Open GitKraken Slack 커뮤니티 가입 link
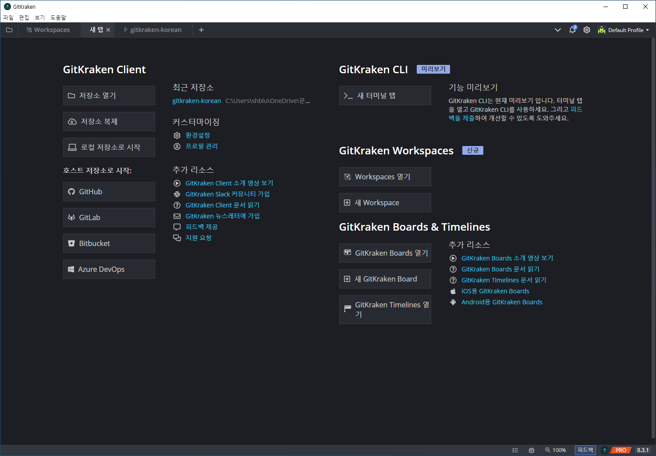 point(227,194)
